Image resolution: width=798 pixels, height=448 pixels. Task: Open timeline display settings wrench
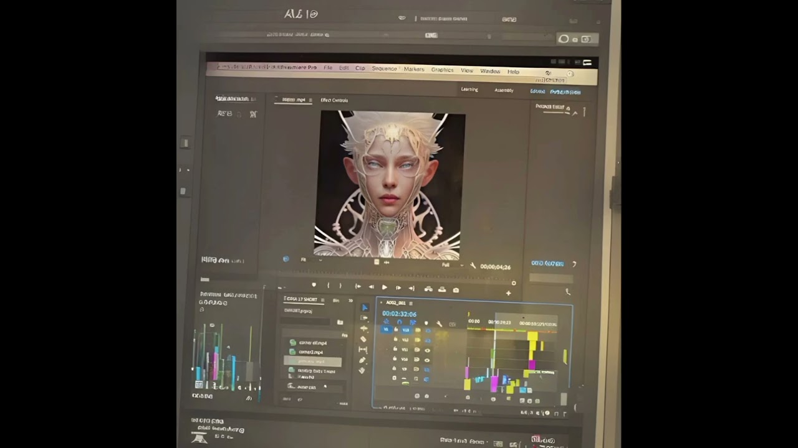tap(439, 324)
